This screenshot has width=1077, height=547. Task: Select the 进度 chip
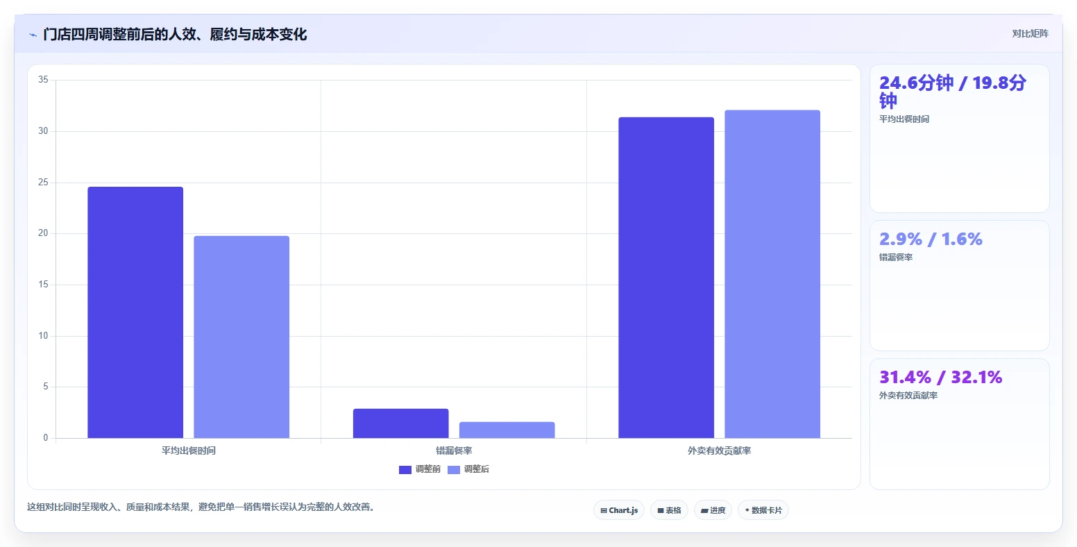point(713,510)
